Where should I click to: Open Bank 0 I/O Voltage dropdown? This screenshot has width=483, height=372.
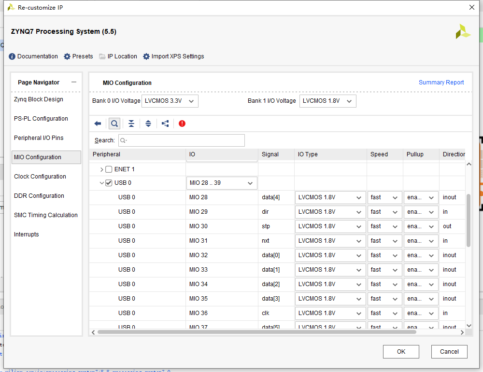pyautogui.click(x=170, y=101)
